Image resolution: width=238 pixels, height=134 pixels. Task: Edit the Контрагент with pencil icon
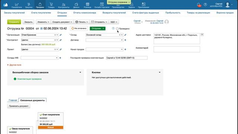[x=61, y=40]
